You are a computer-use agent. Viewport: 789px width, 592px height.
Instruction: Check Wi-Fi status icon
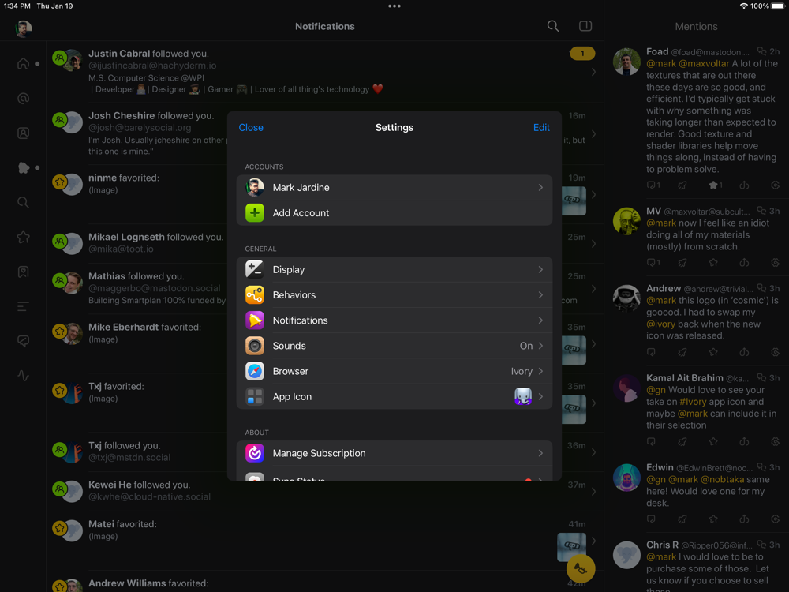pos(744,6)
